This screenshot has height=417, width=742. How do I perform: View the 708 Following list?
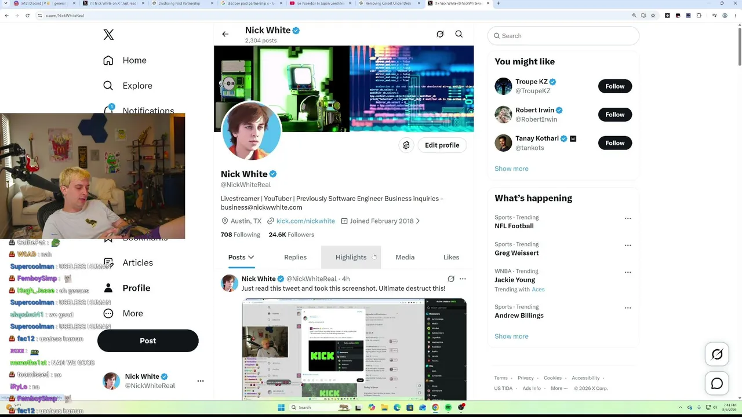241,235
